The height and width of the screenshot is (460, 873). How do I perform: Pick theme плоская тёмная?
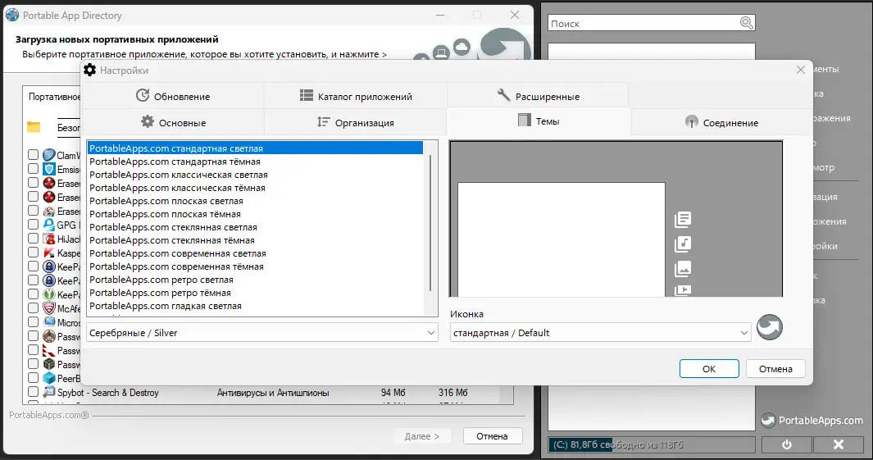(255, 214)
